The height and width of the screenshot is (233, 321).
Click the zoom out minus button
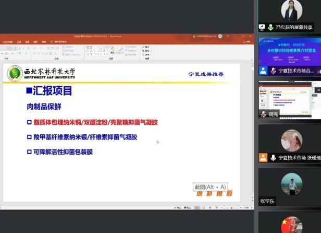(221, 208)
